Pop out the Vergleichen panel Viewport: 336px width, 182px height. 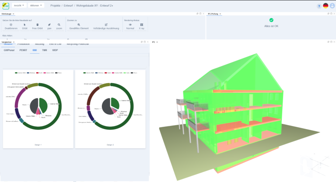coord(141,42)
